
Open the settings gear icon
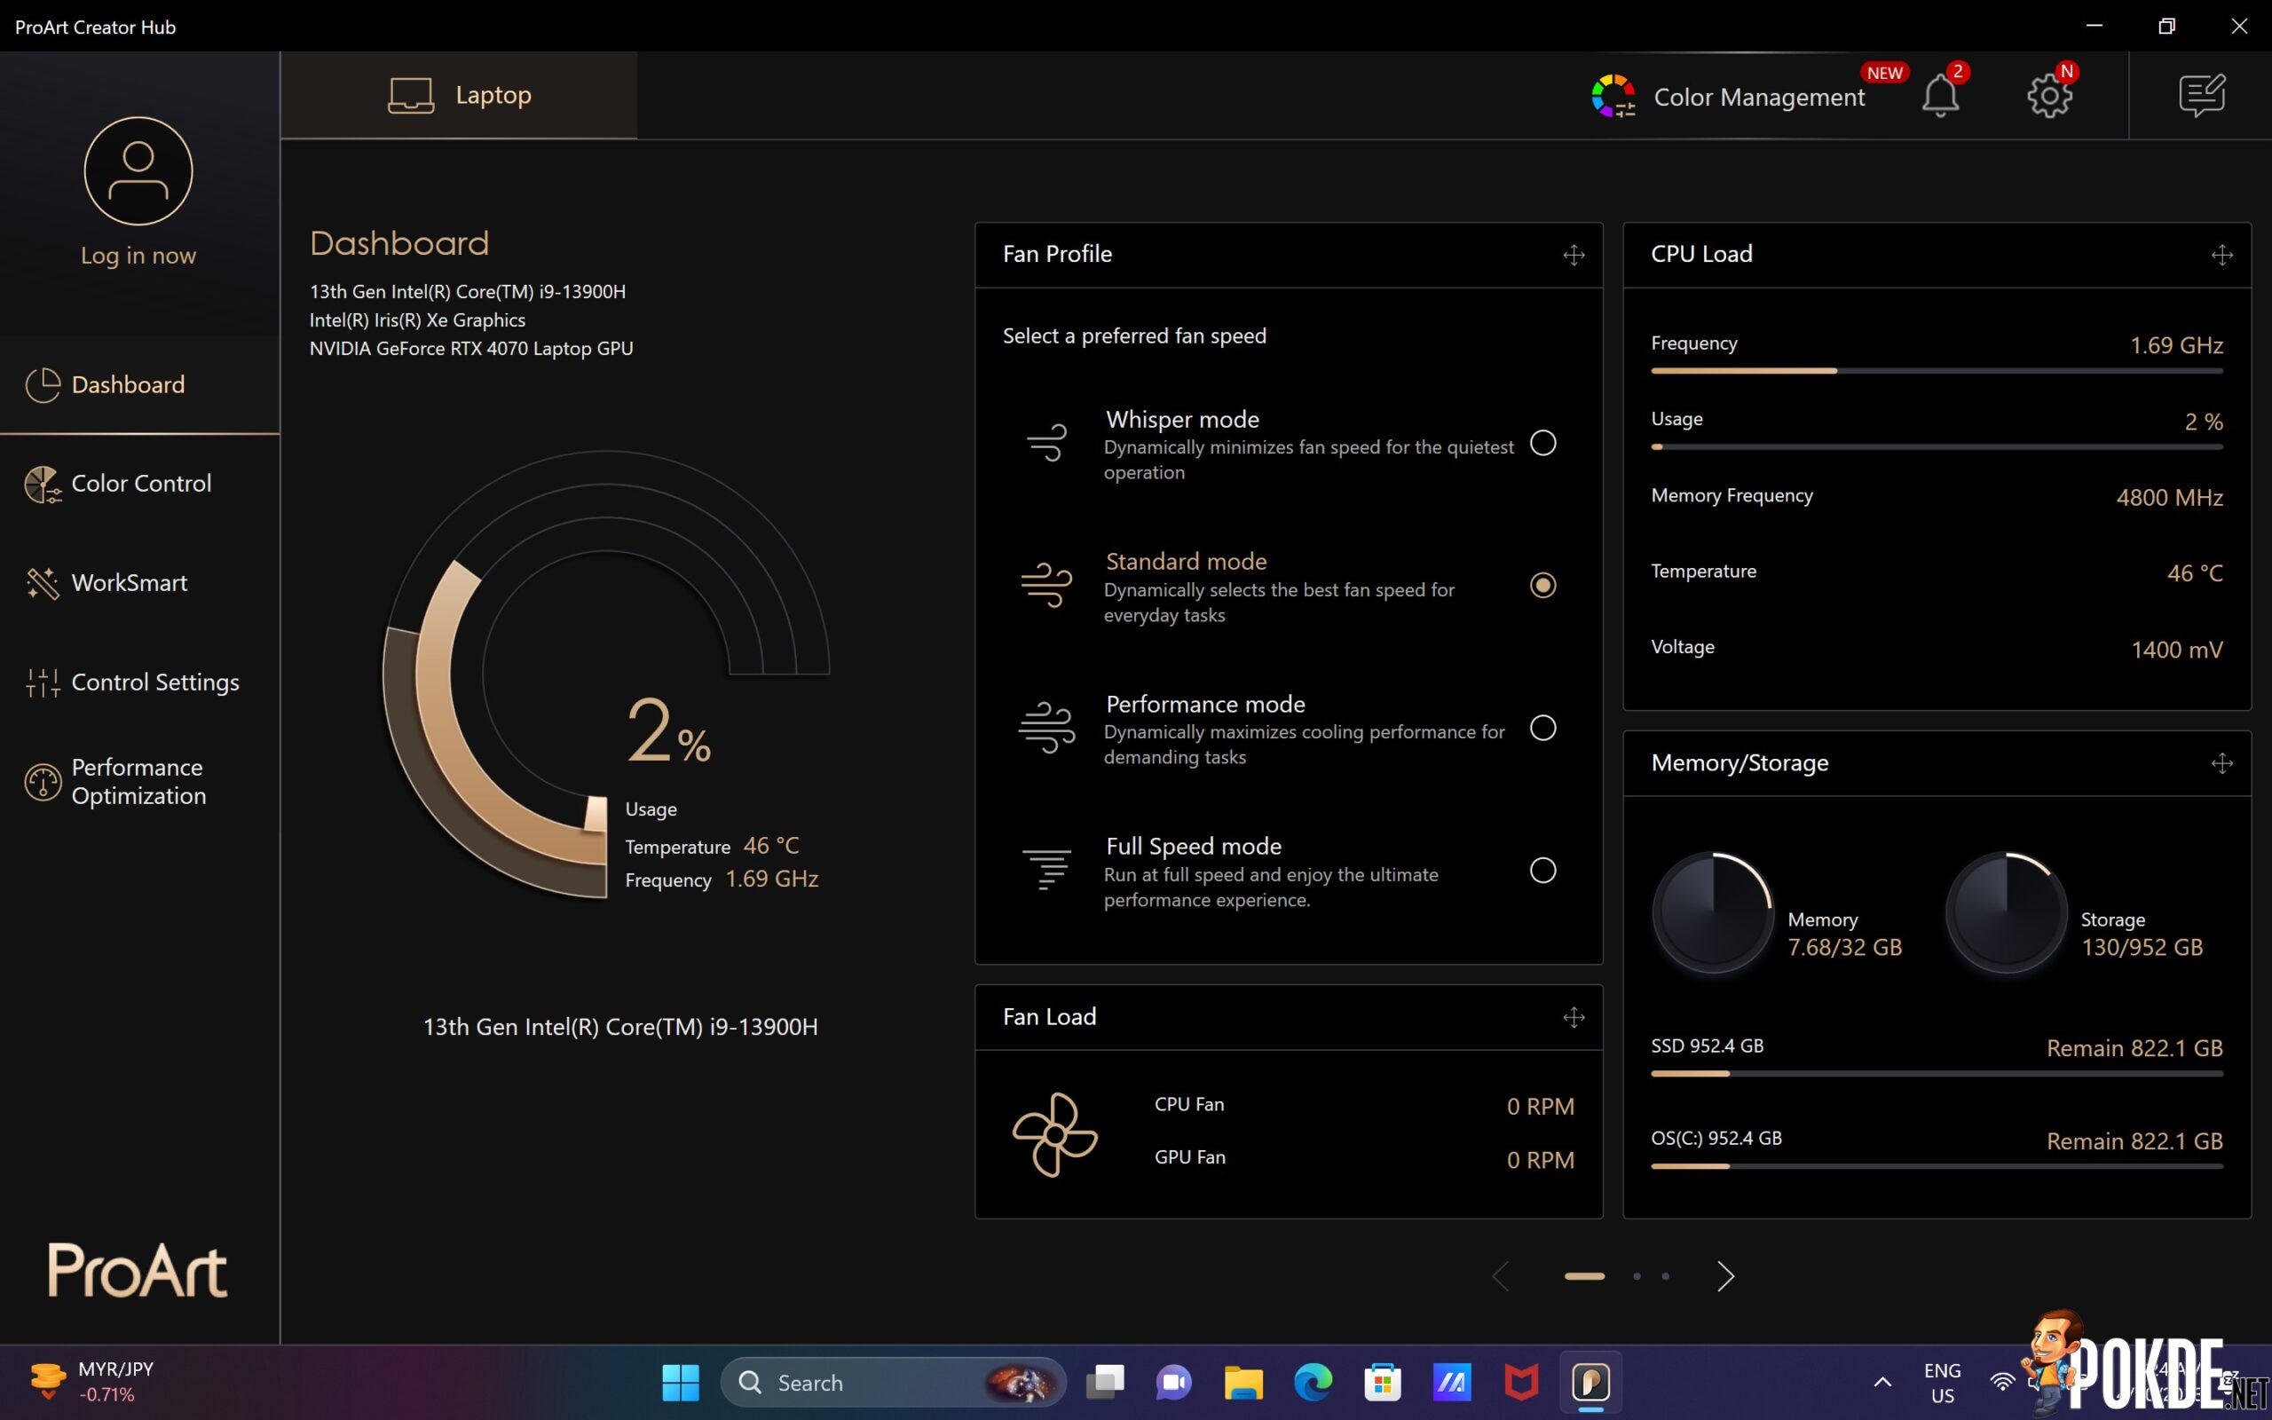(x=2048, y=96)
